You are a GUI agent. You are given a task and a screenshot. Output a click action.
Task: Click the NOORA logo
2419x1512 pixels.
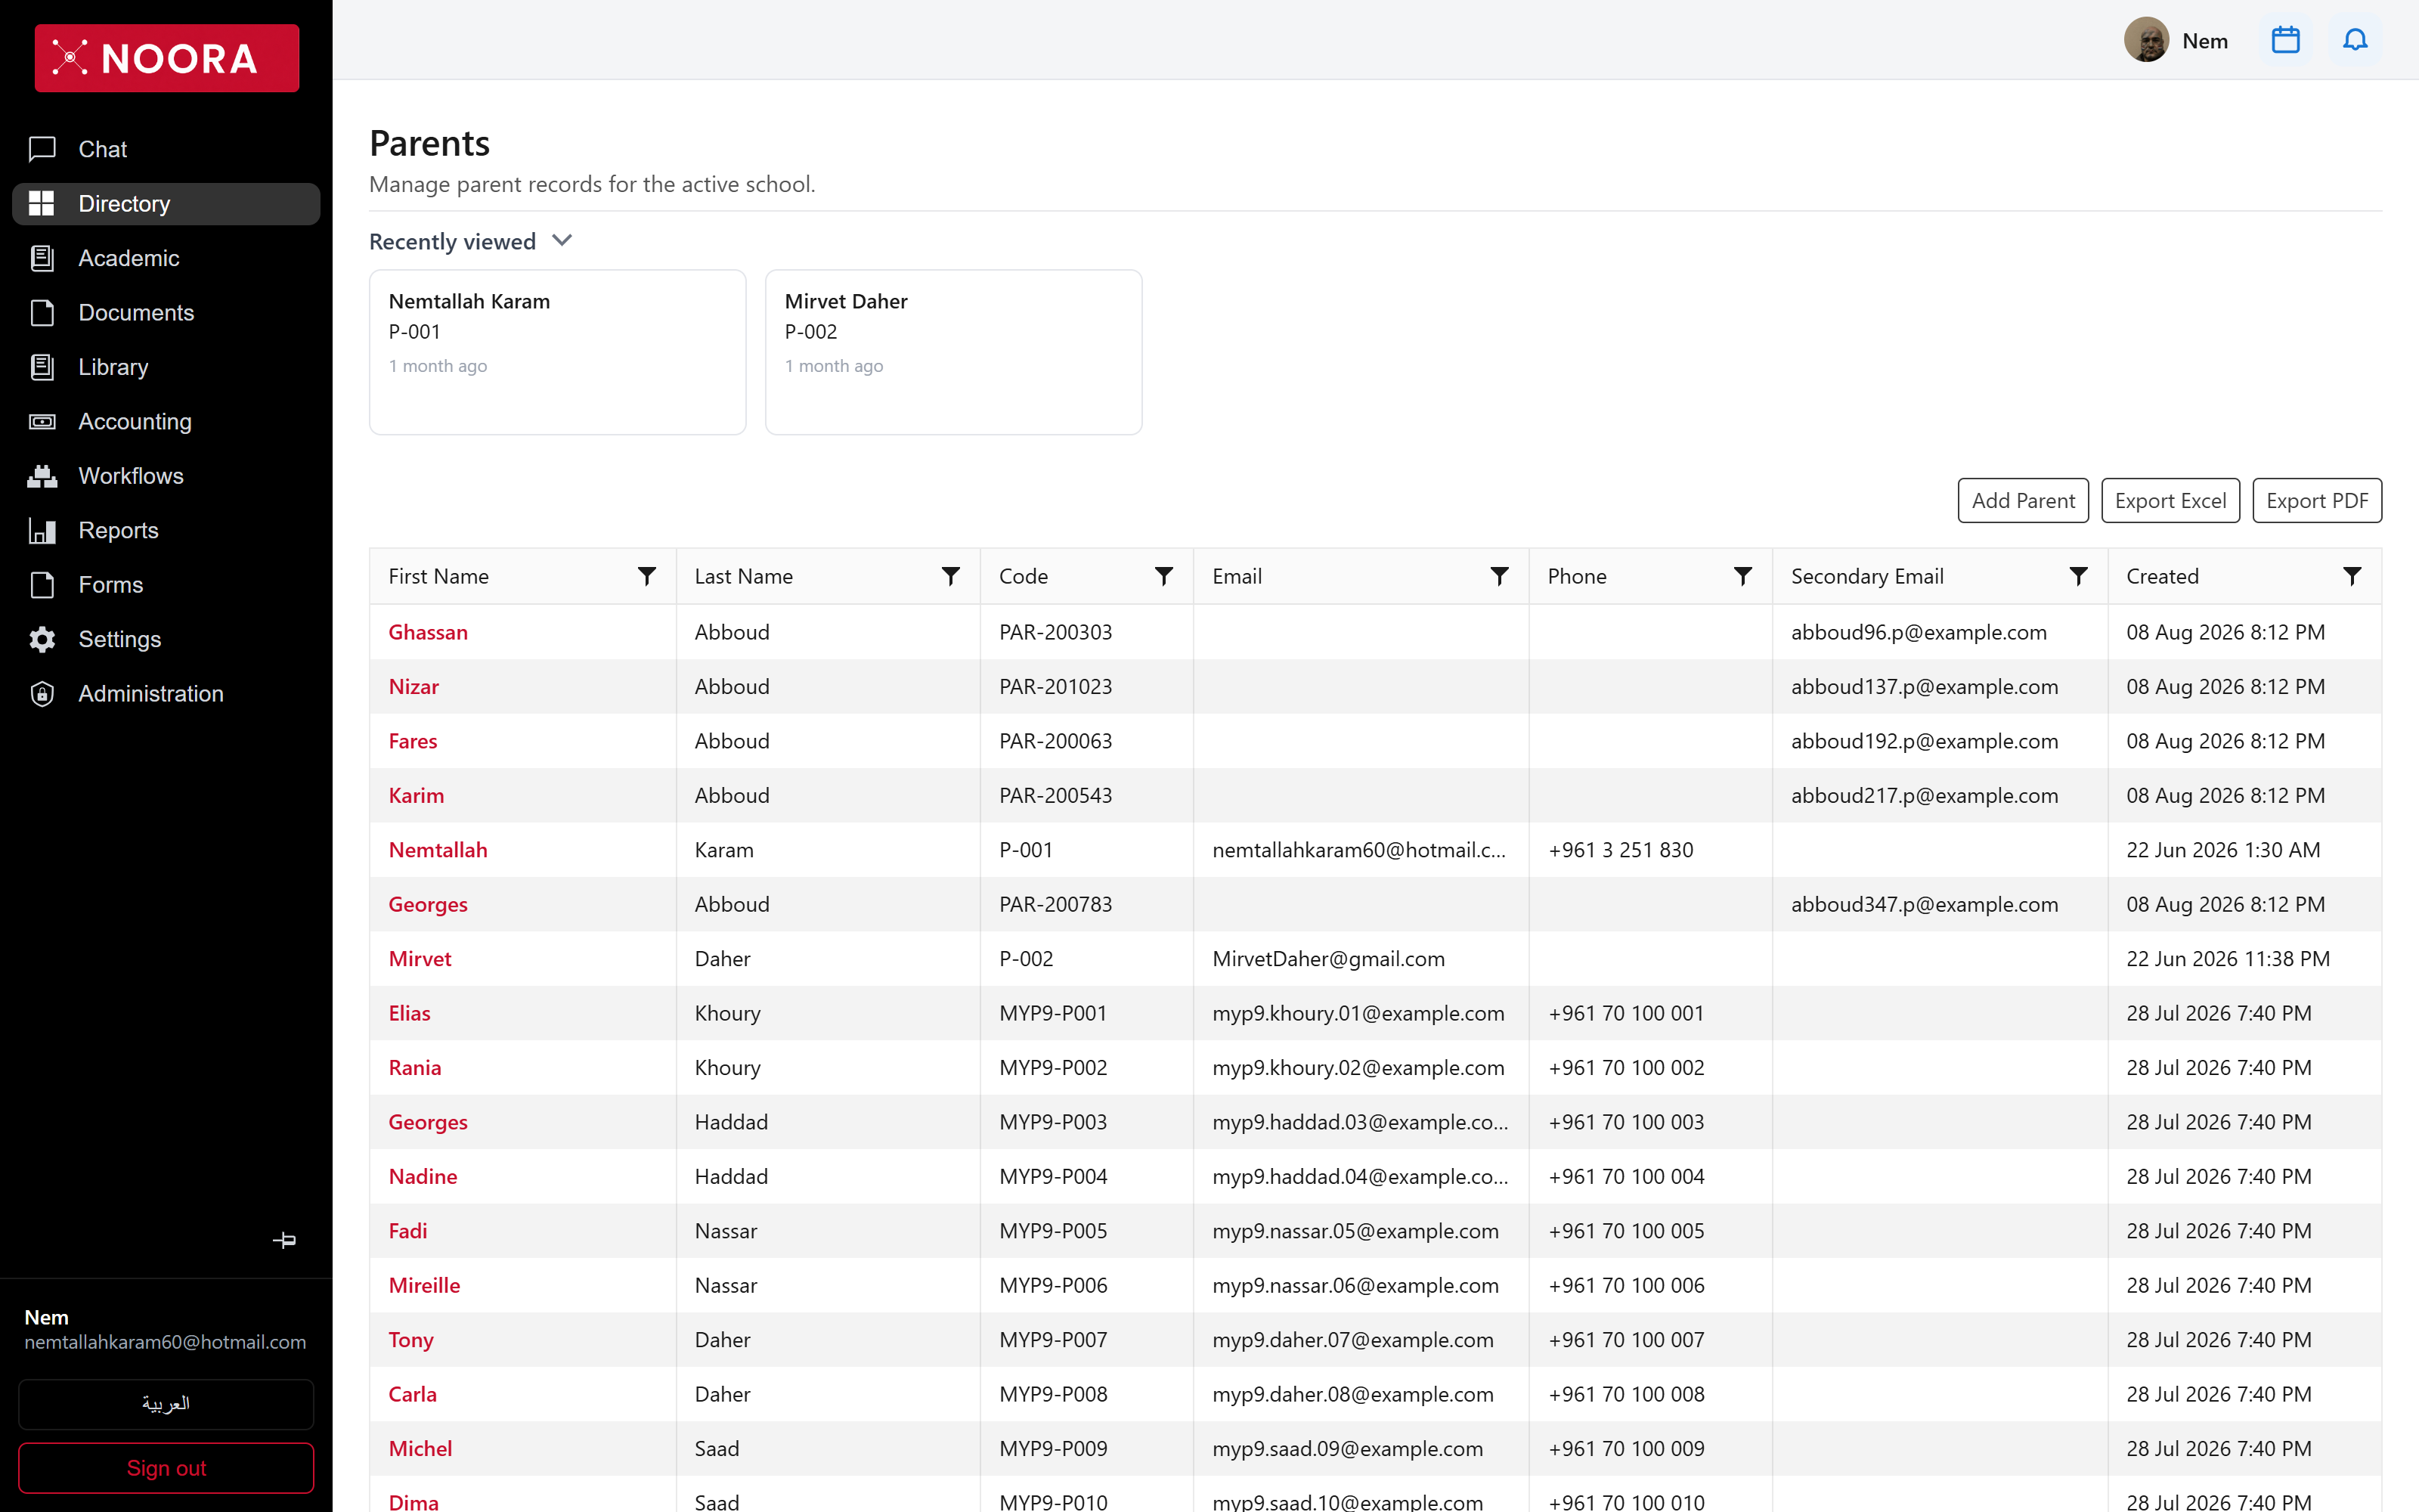(x=167, y=58)
